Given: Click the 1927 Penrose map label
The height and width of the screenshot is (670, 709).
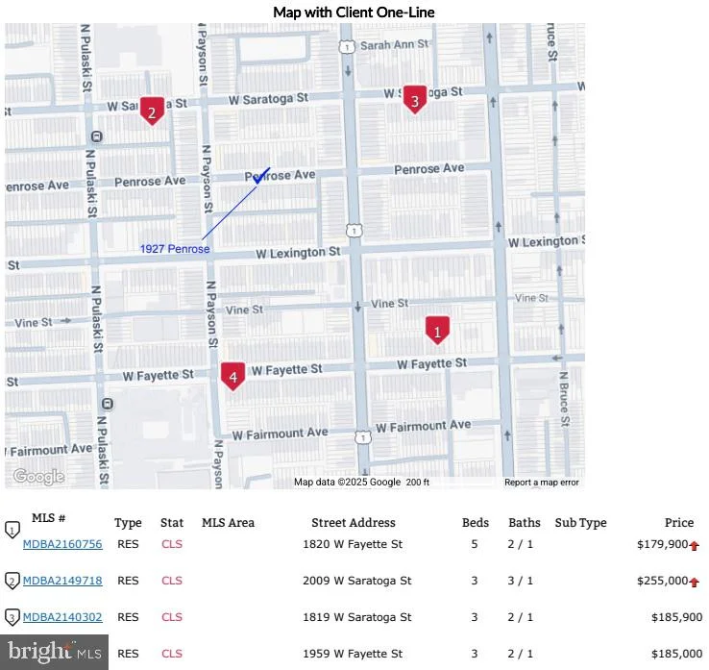Looking at the screenshot, I should tap(175, 249).
